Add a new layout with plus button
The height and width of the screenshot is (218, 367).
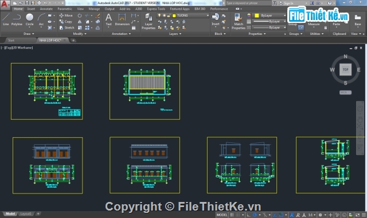pyautogui.click(x=38, y=213)
